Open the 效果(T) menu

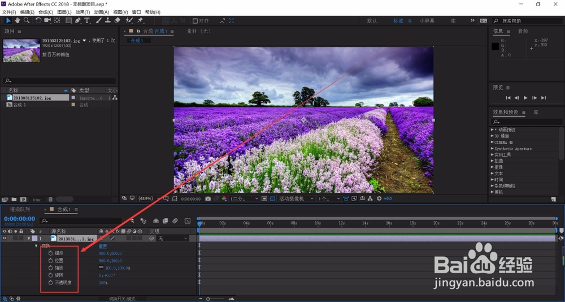[82, 12]
